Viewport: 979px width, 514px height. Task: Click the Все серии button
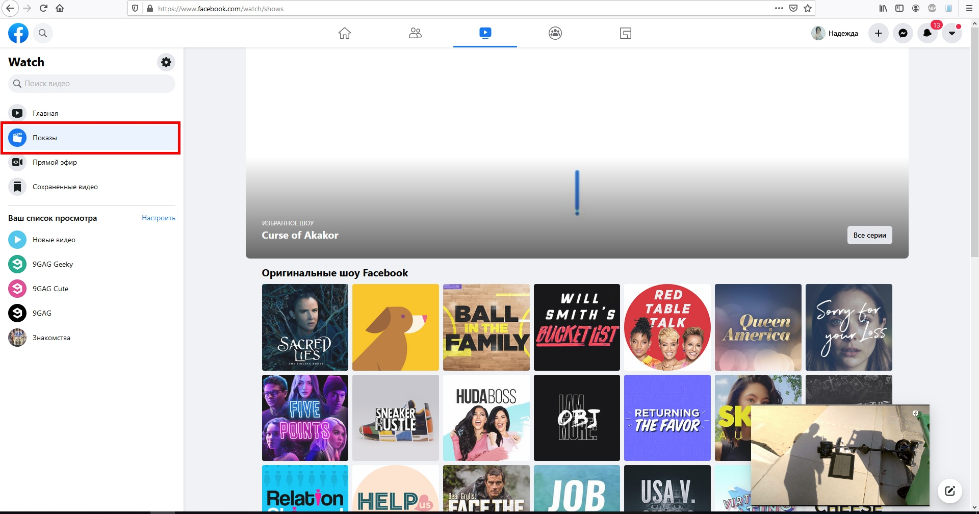click(x=869, y=235)
